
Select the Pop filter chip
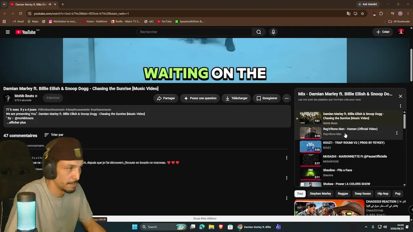(x=398, y=194)
